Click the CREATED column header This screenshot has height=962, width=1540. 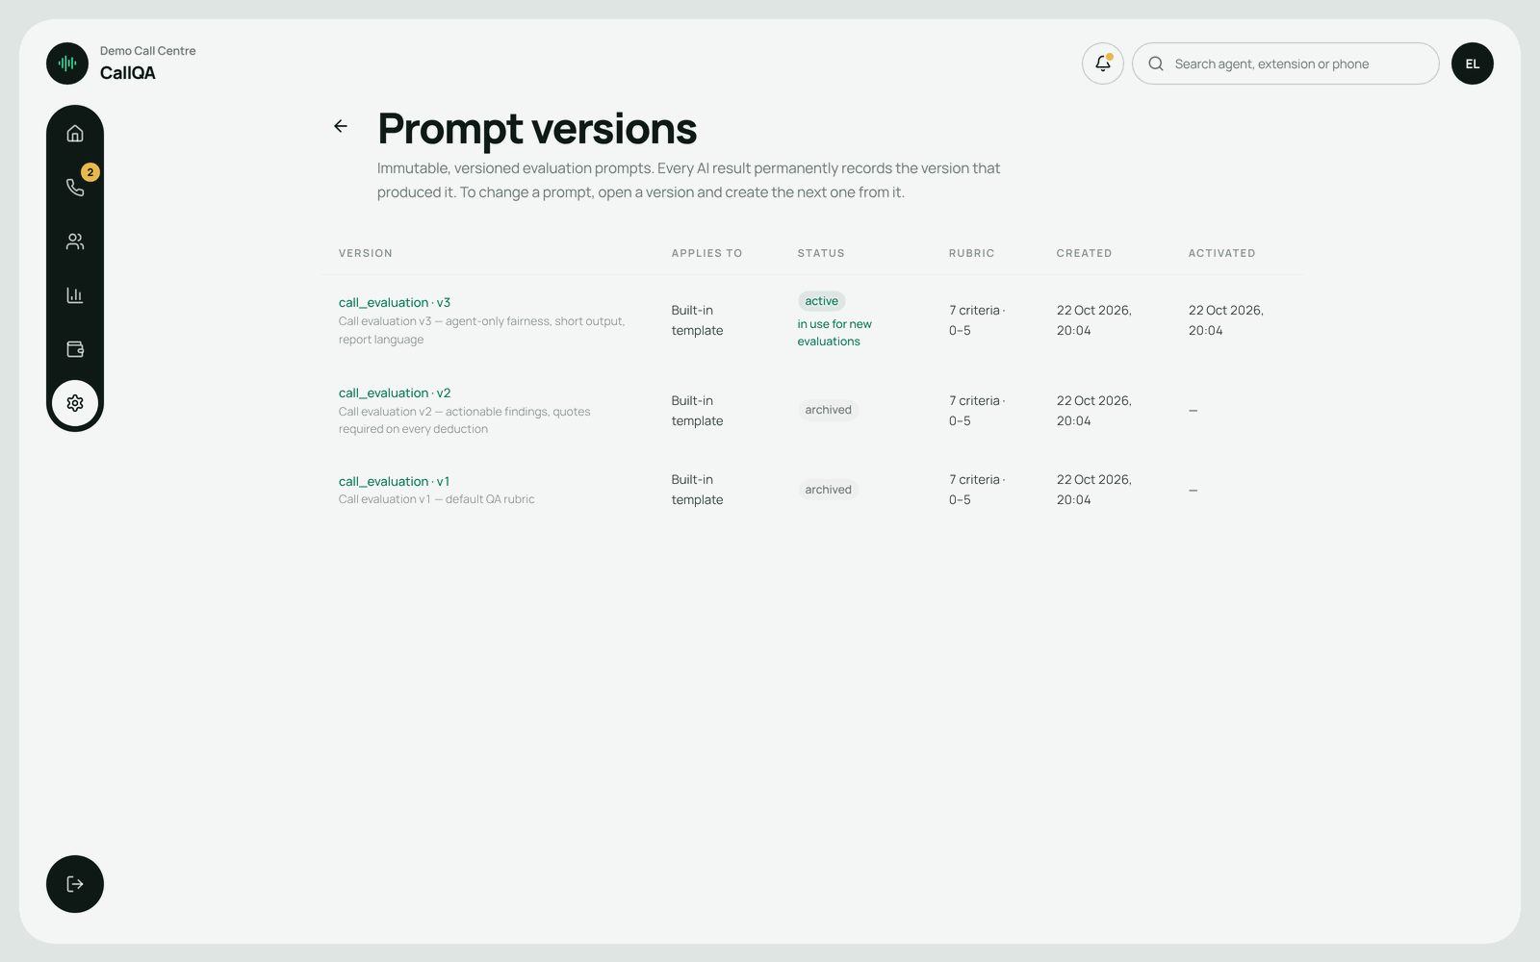pyautogui.click(x=1085, y=253)
